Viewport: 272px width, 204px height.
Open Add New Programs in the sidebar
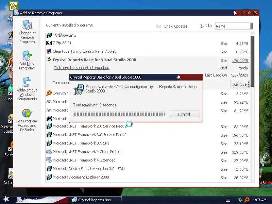[27, 60]
